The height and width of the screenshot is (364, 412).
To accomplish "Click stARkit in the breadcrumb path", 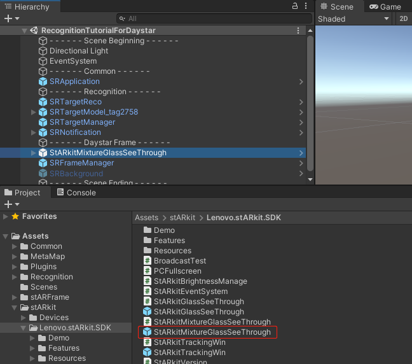I will click(x=182, y=218).
